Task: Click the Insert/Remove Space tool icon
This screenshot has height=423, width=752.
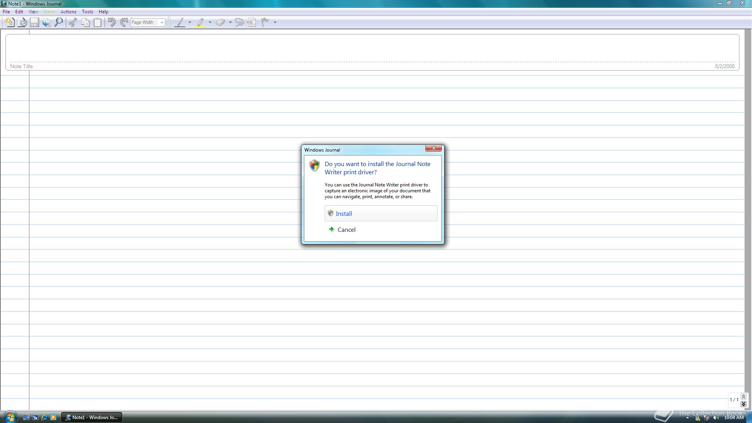Action: click(x=252, y=22)
